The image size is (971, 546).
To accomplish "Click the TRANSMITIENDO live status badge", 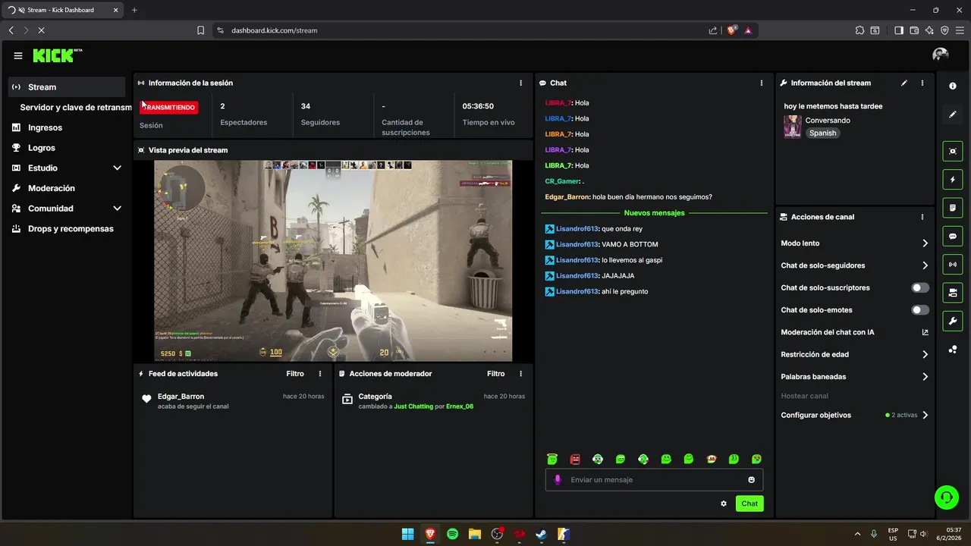I will pos(169,108).
